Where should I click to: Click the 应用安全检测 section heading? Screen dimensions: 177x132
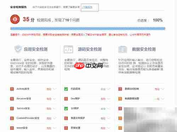36,49
